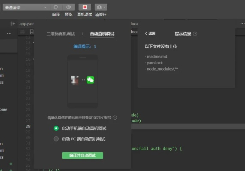
Task: Select 启动手机端自动真机调试 radio option
Action: point(56,128)
